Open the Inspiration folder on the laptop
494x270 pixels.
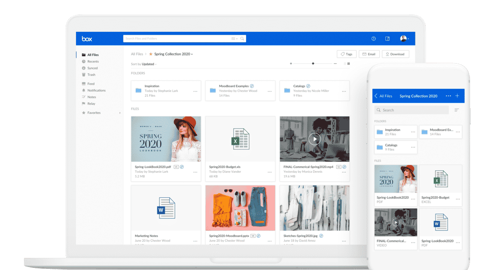[x=166, y=91]
